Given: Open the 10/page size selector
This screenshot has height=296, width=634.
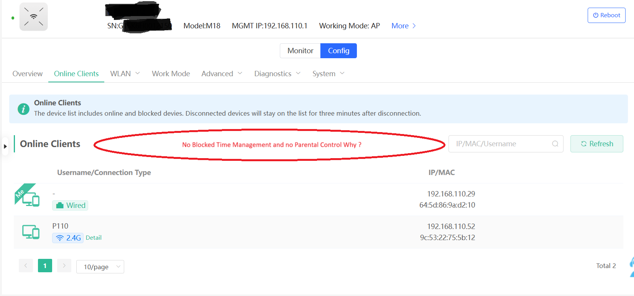Looking at the screenshot, I should click(100, 267).
